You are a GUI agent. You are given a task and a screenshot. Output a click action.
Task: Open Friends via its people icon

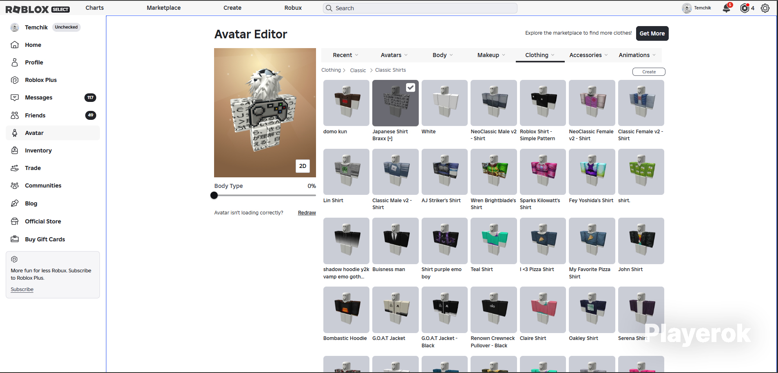(15, 115)
